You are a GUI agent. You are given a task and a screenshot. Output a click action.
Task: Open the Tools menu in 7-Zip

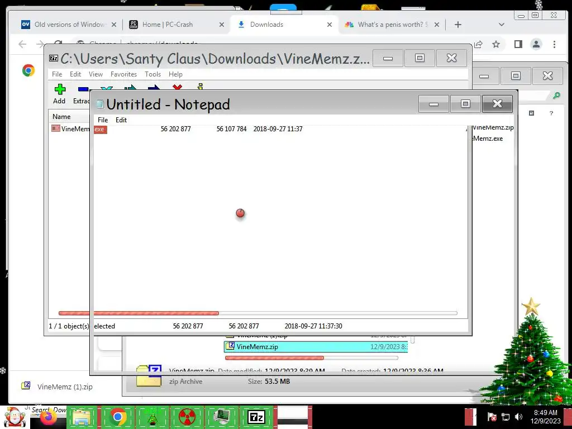(x=152, y=74)
